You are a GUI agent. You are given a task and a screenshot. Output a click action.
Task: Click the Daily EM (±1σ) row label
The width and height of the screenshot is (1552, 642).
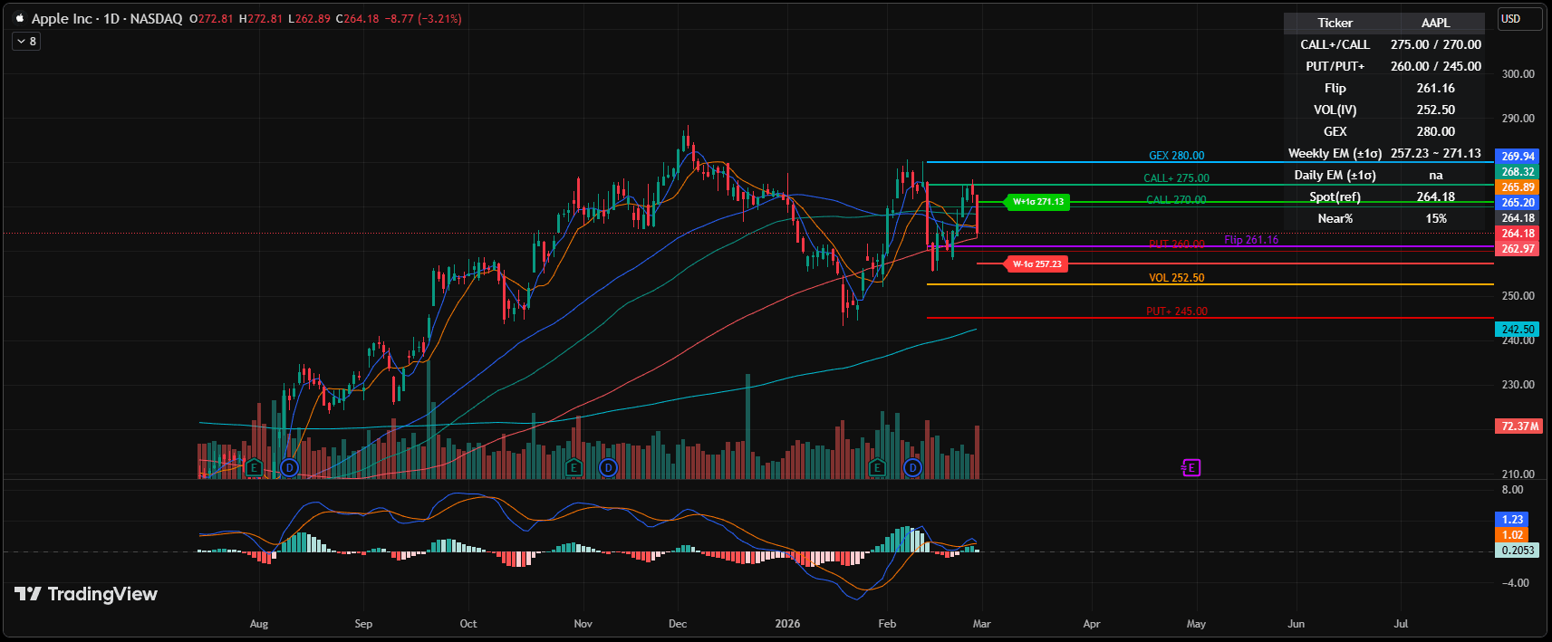pos(1335,175)
